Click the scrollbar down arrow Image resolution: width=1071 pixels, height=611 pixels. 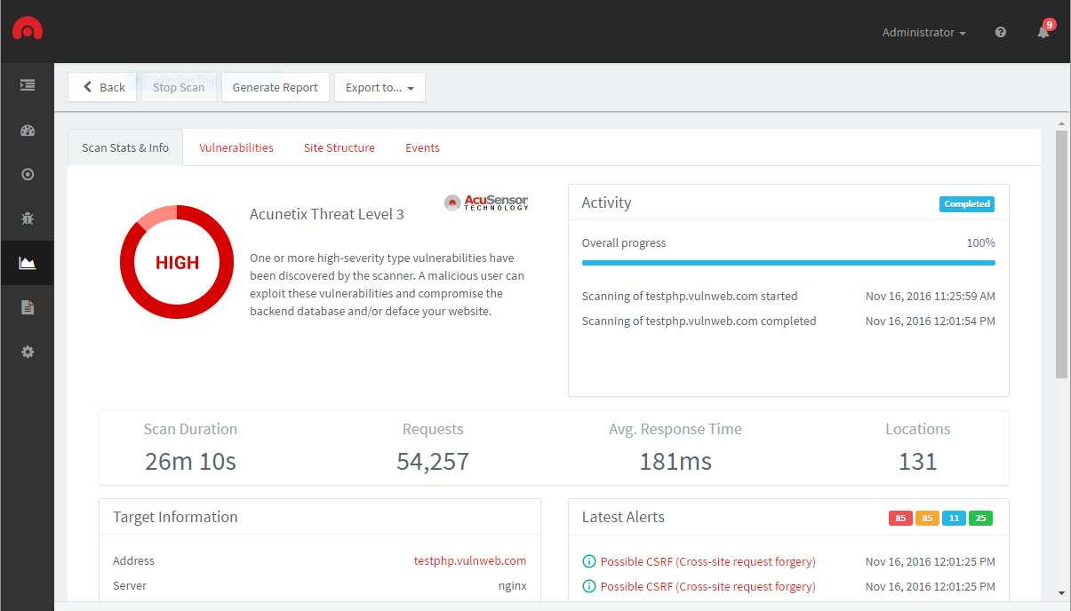pyautogui.click(x=1061, y=592)
